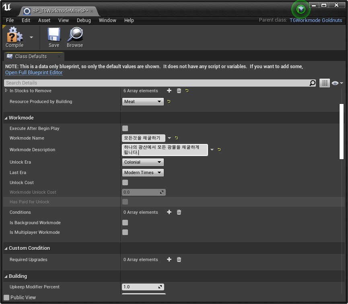Enable the Unlock Cost checkbox
Viewport: 348px width, 304px height.
tap(125, 182)
